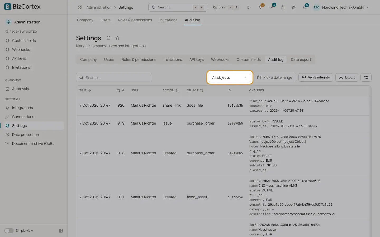The width and height of the screenshot is (380, 237).
Task: Open the column filter settings sliders icon
Action: pyautogui.click(x=366, y=77)
